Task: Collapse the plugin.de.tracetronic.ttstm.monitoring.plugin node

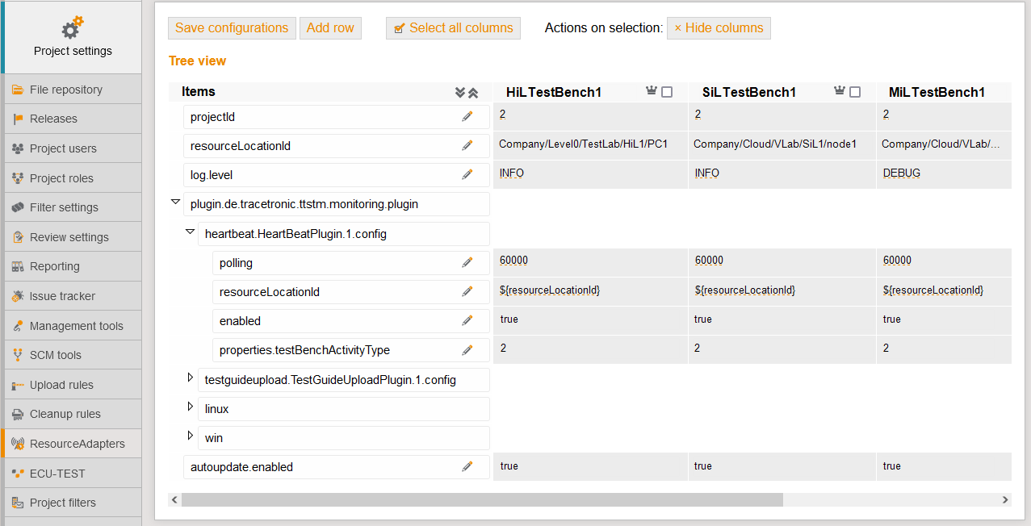Action: tap(175, 201)
